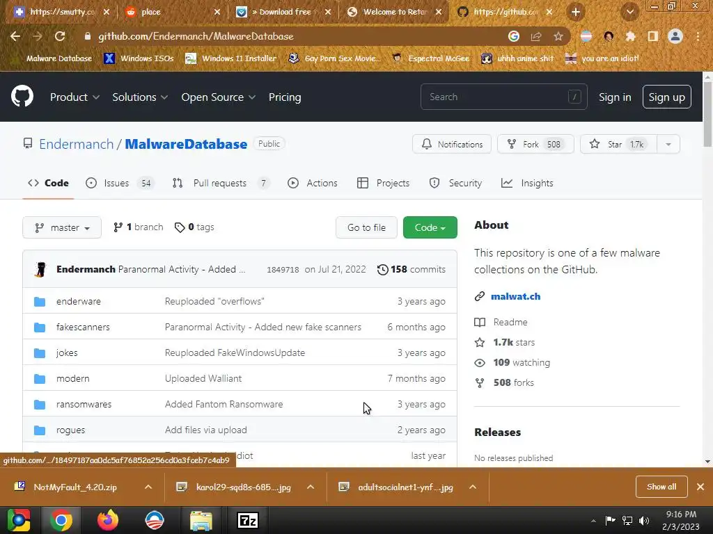Expand karol29 jpg download options
The width and height of the screenshot is (713, 534).
click(x=311, y=487)
